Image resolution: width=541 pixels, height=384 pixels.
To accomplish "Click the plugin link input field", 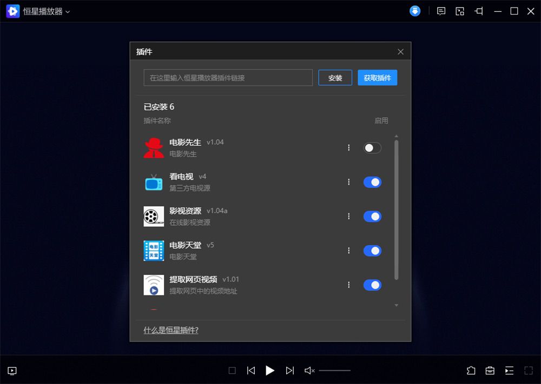I will [x=228, y=78].
